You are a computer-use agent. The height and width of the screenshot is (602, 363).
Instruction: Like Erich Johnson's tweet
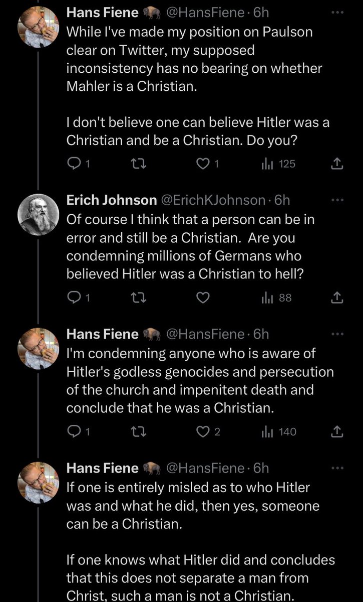coord(202,298)
